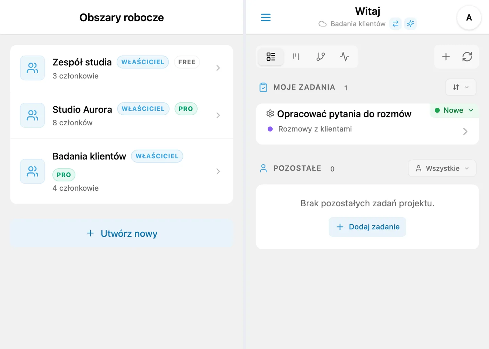Click the Badania klientów people icon

tap(33, 171)
